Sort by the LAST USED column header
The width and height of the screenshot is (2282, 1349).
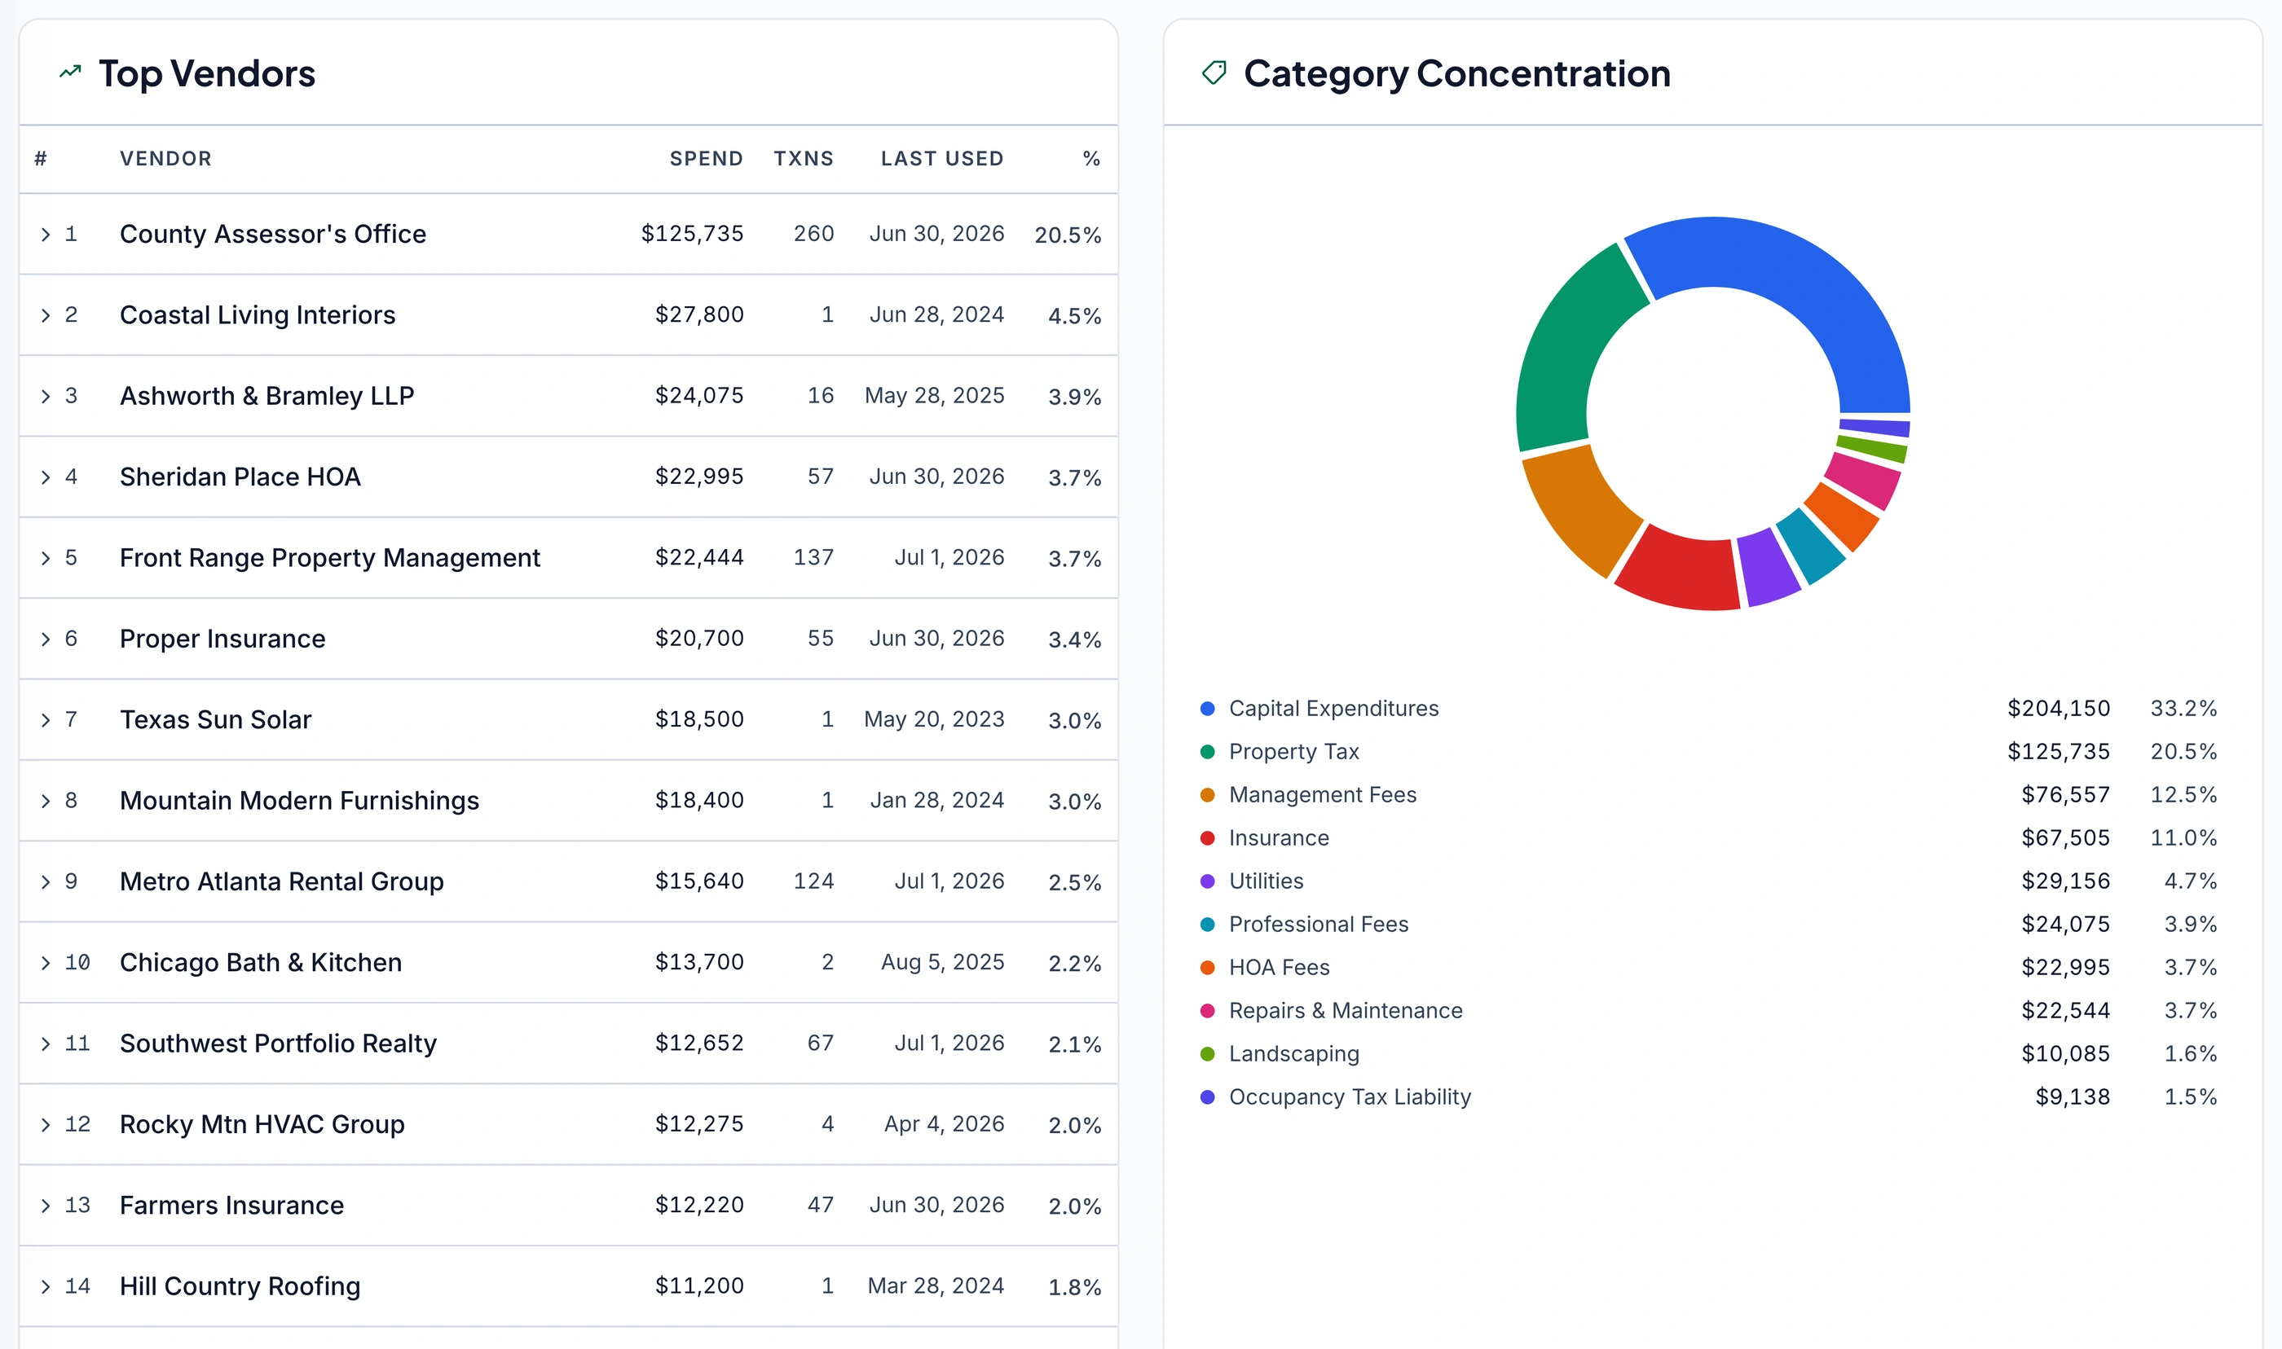click(x=942, y=158)
